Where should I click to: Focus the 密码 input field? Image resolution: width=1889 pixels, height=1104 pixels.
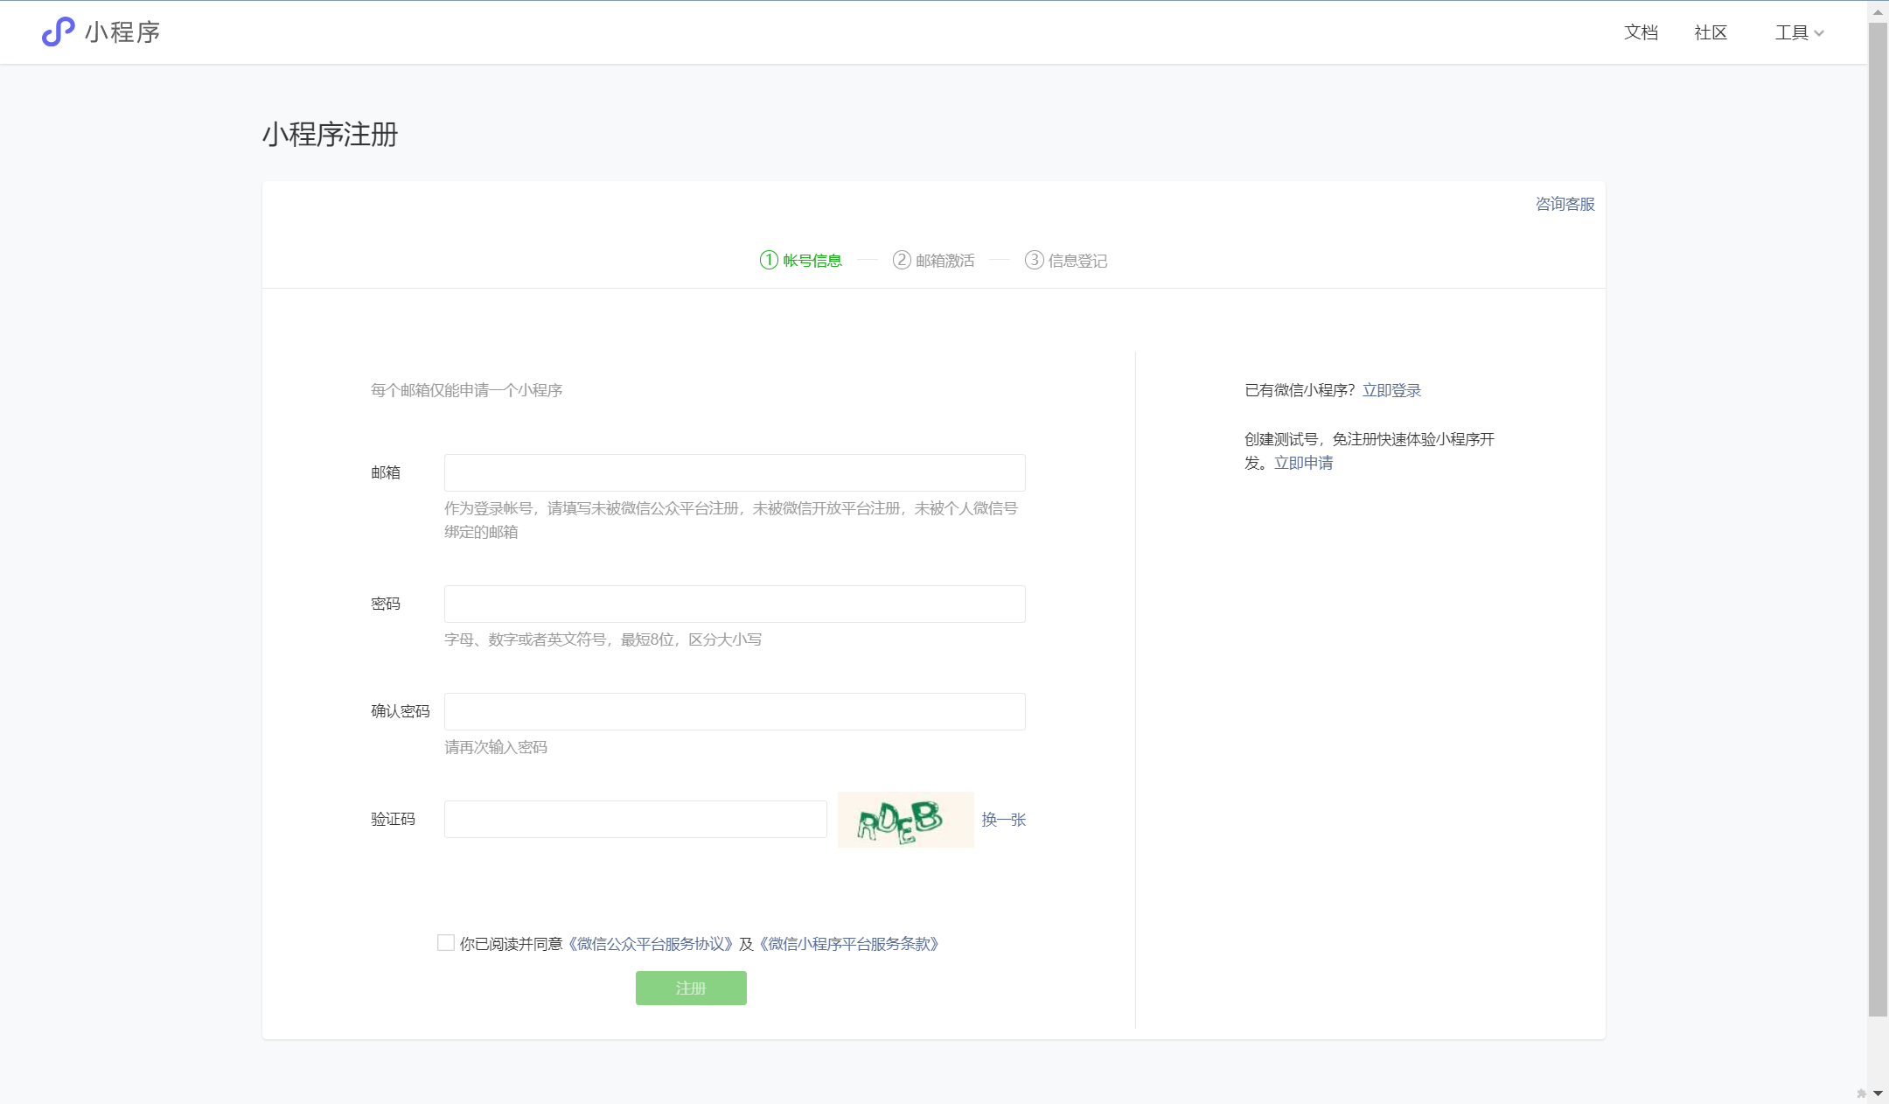[x=735, y=604]
